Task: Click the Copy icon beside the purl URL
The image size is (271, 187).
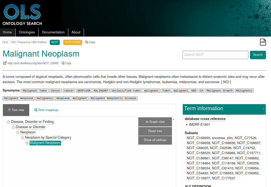Action: (62, 63)
